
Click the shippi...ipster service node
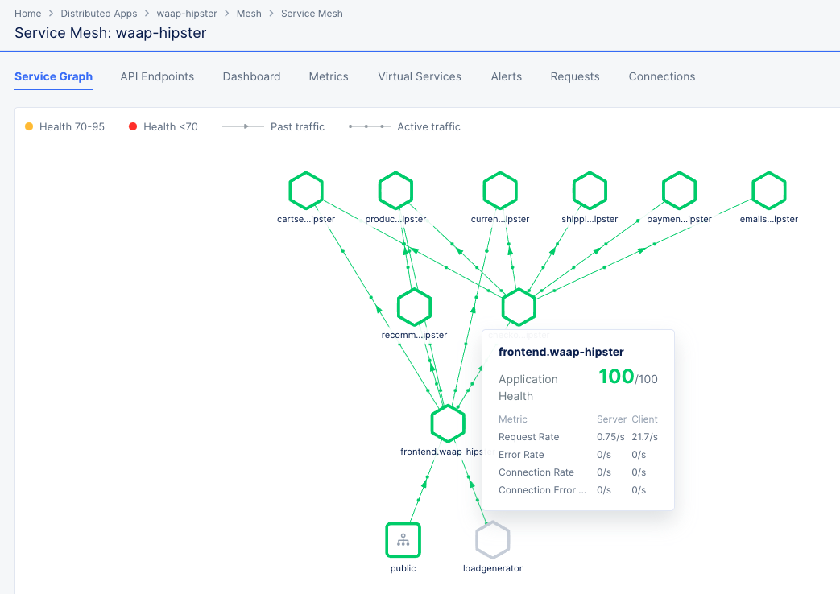pos(590,190)
